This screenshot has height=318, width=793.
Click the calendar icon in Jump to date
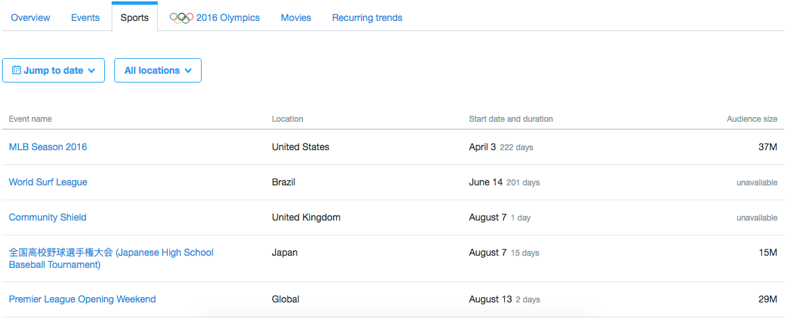16,70
